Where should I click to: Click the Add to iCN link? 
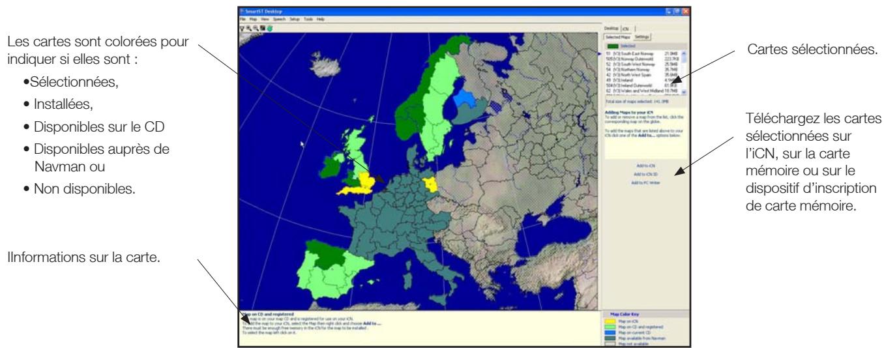pos(642,167)
